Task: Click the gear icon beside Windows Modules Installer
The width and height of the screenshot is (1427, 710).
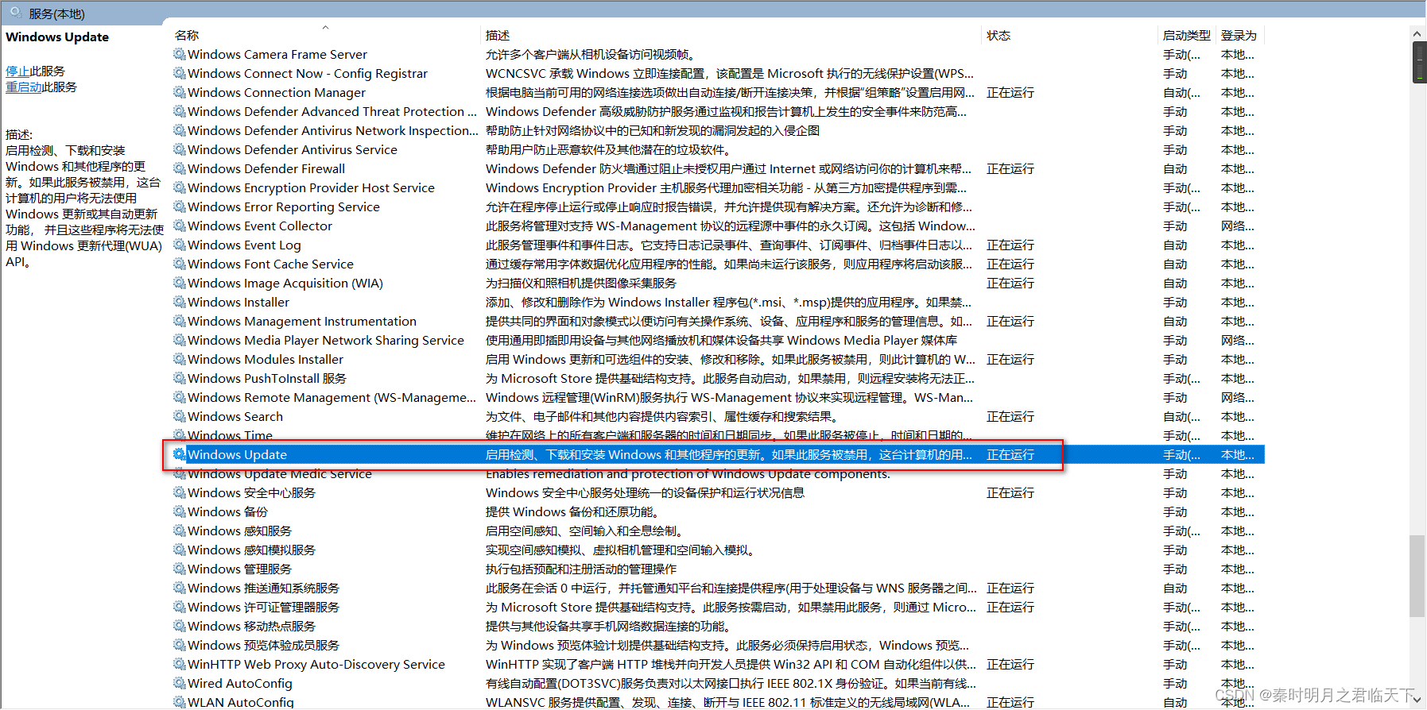Action: pos(180,360)
